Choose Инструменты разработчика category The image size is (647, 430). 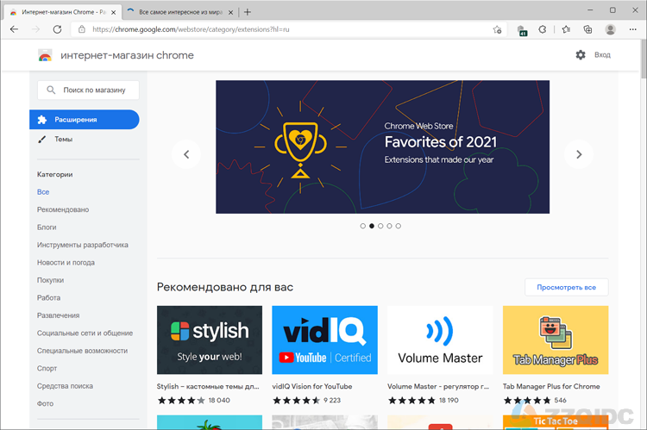pyautogui.click(x=83, y=245)
